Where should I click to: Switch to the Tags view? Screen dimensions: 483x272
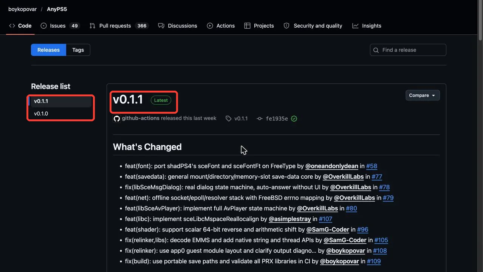point(78,50)
